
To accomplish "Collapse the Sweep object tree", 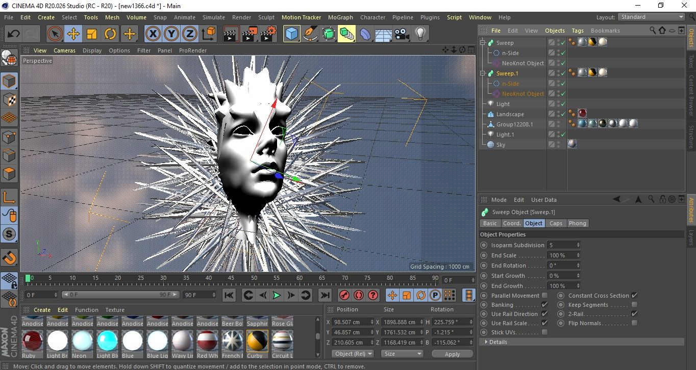I will coord(483,43).
